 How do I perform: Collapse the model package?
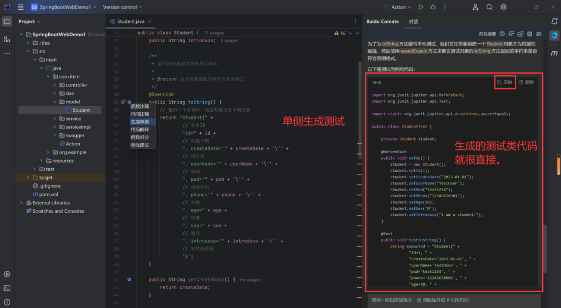point(55,102)
